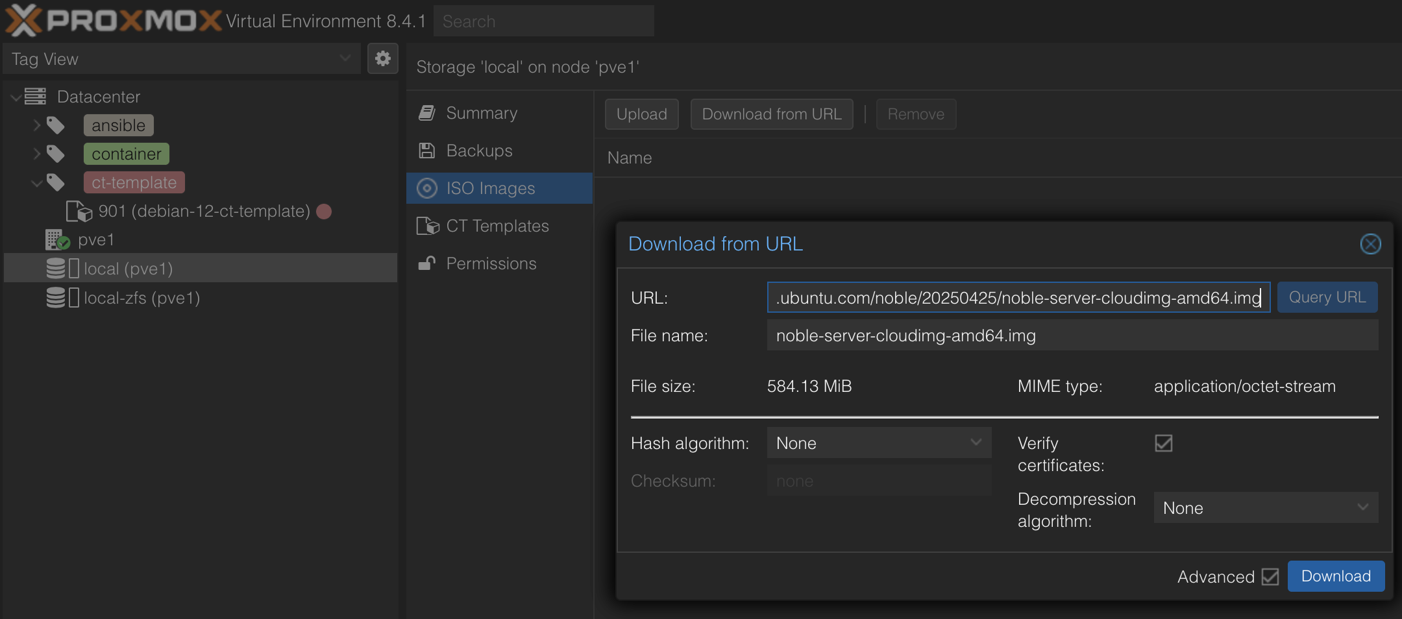
Task: Toggle the Advanced checkbox
Action: 1270,577
